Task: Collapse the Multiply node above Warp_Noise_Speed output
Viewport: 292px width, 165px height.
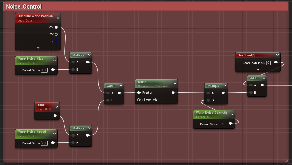Action: click(89, 128)
